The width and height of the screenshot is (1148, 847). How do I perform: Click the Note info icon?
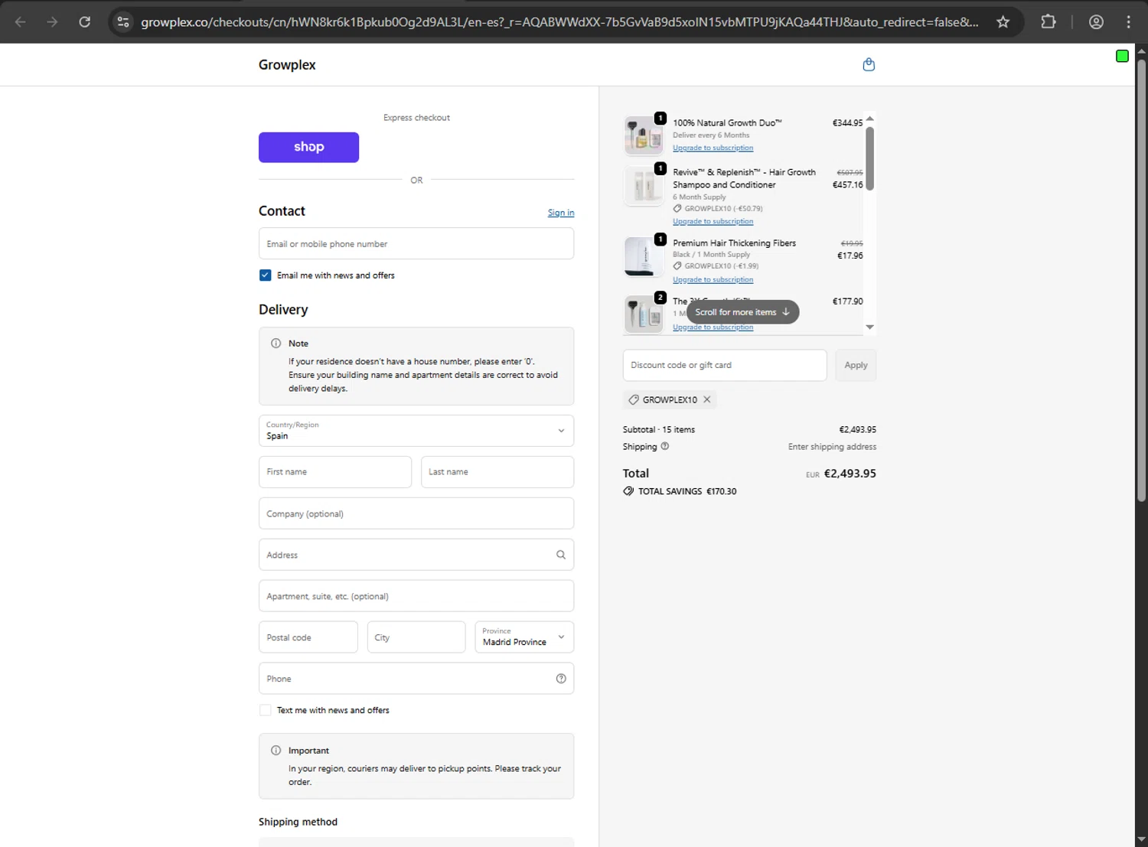click(x=276, y=344)
